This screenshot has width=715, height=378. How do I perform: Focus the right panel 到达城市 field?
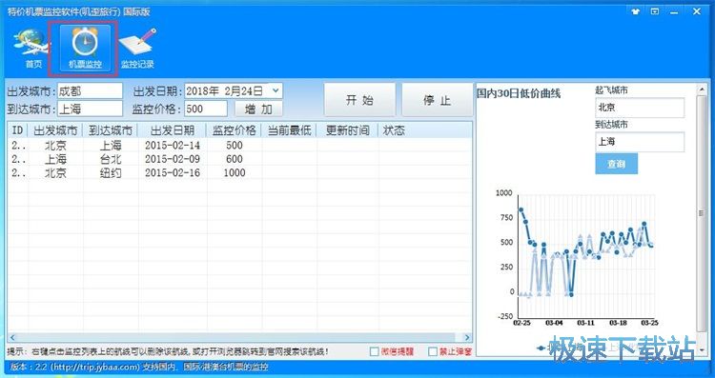coord(640,142)
